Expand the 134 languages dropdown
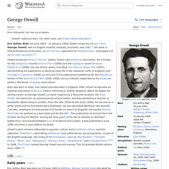 point(148,20)
